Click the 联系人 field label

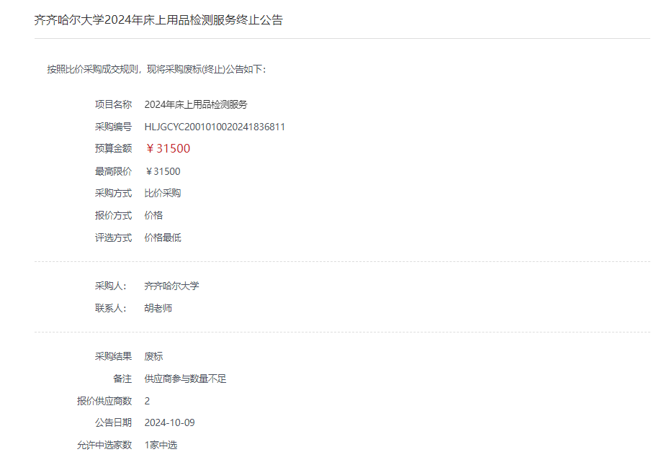point(110,308)
